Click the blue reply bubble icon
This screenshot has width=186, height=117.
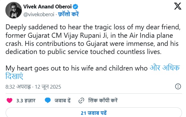coord(48,100)
